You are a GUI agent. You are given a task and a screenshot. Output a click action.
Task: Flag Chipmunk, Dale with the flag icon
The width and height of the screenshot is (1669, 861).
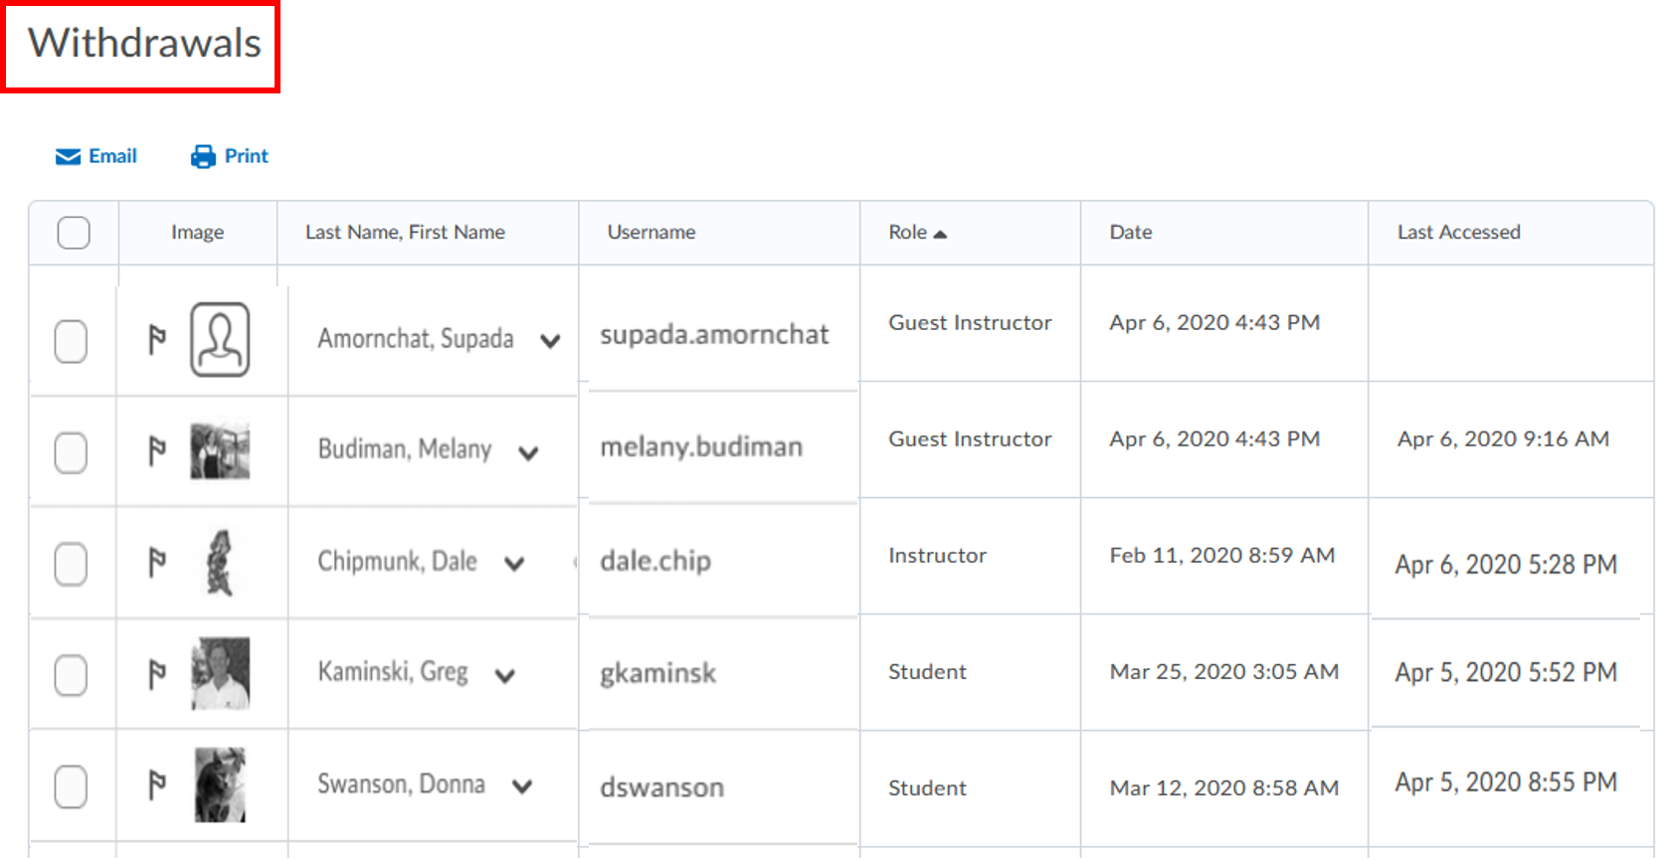156,563
